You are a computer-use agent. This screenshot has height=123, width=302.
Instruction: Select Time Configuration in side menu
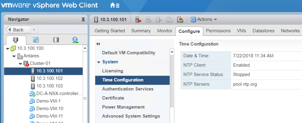click(x=132, y=80)
